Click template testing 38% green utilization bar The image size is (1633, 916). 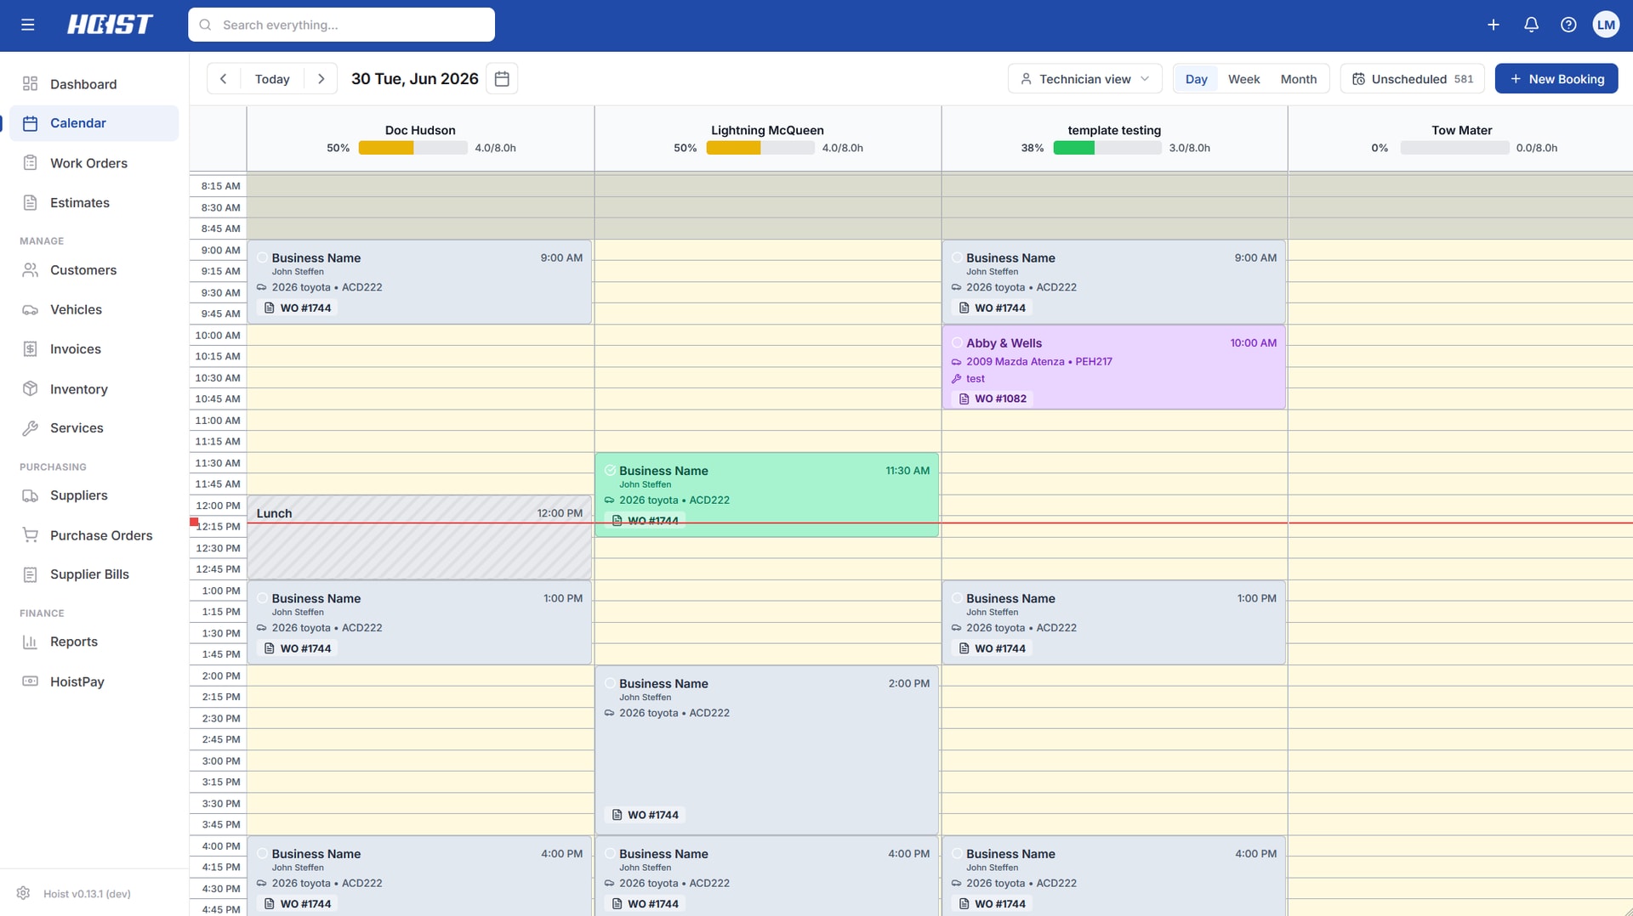click(x=1107, y=148)
